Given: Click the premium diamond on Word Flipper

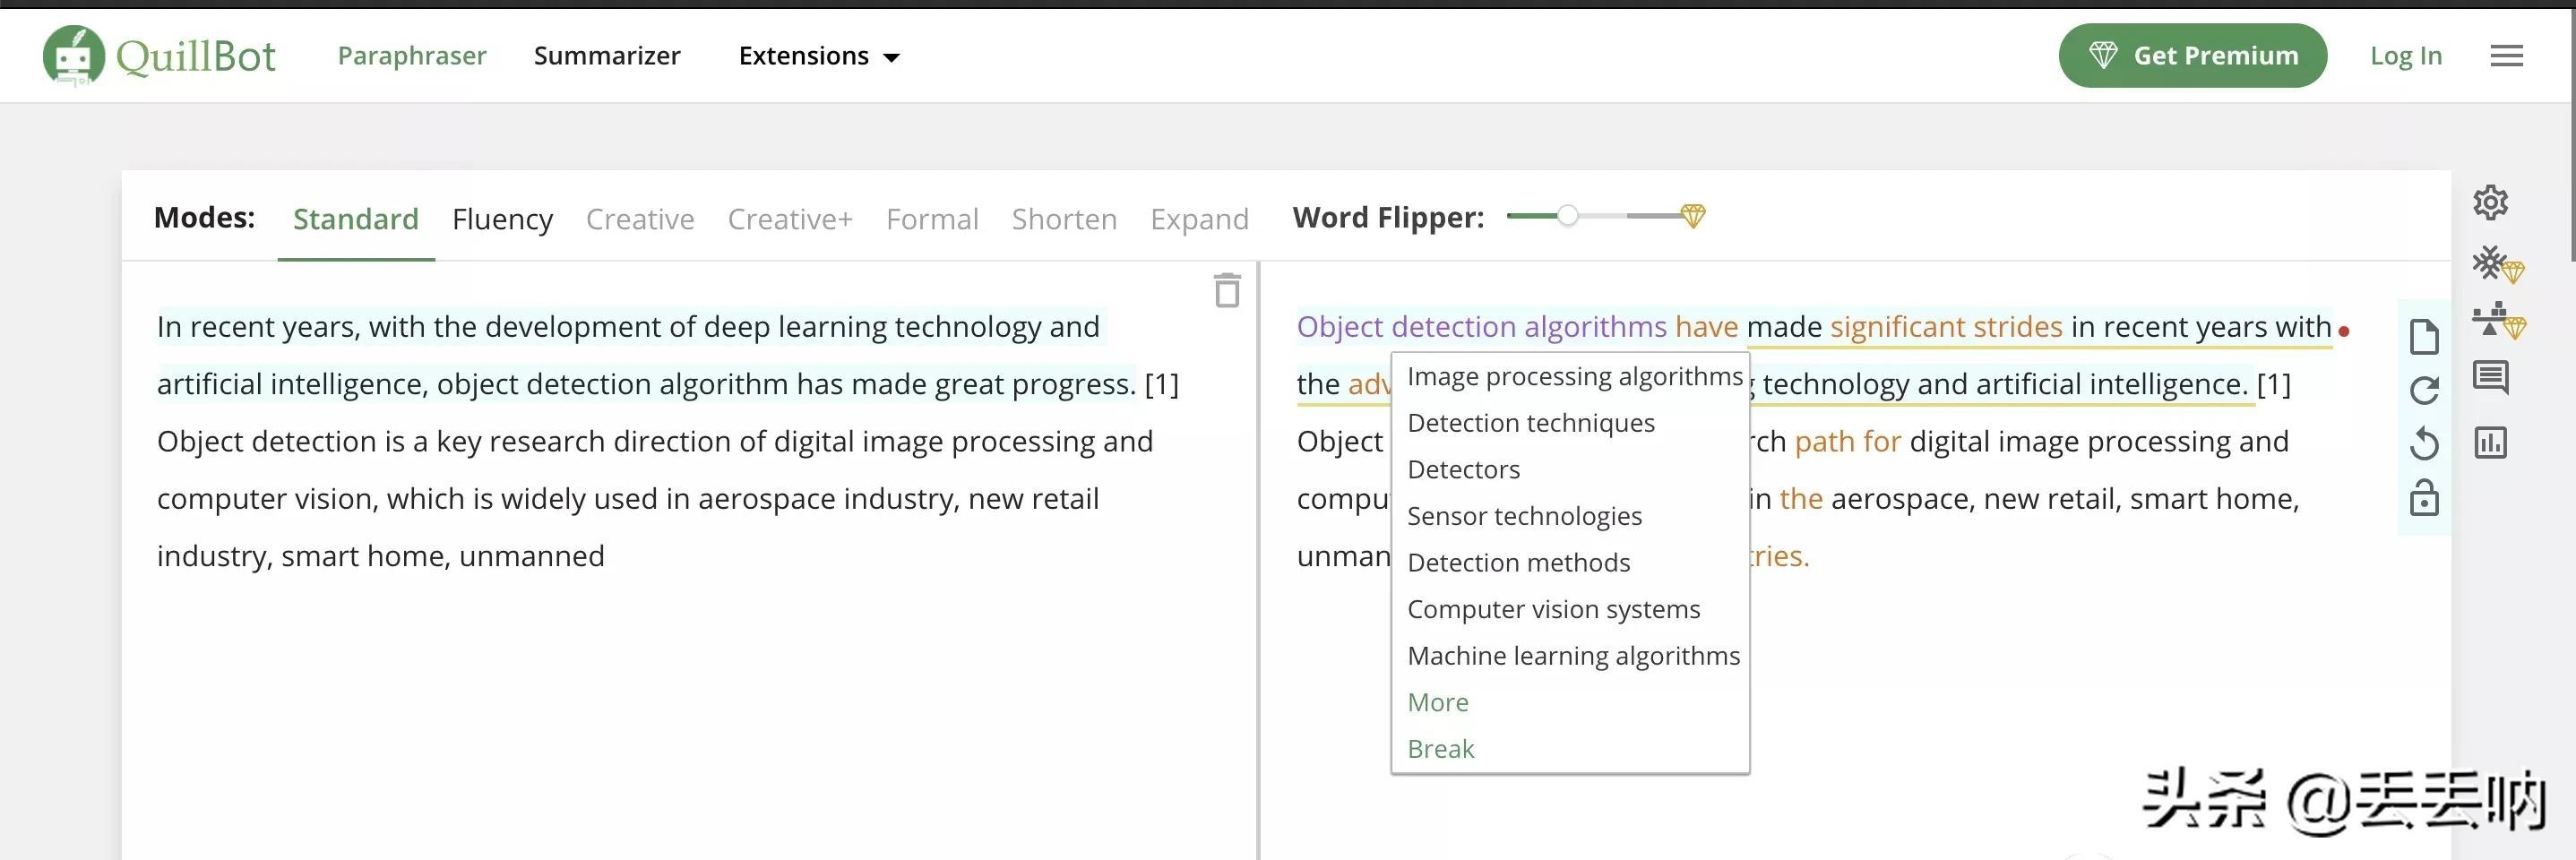Looking at the screenshot, I should (x=1692, y=216).
